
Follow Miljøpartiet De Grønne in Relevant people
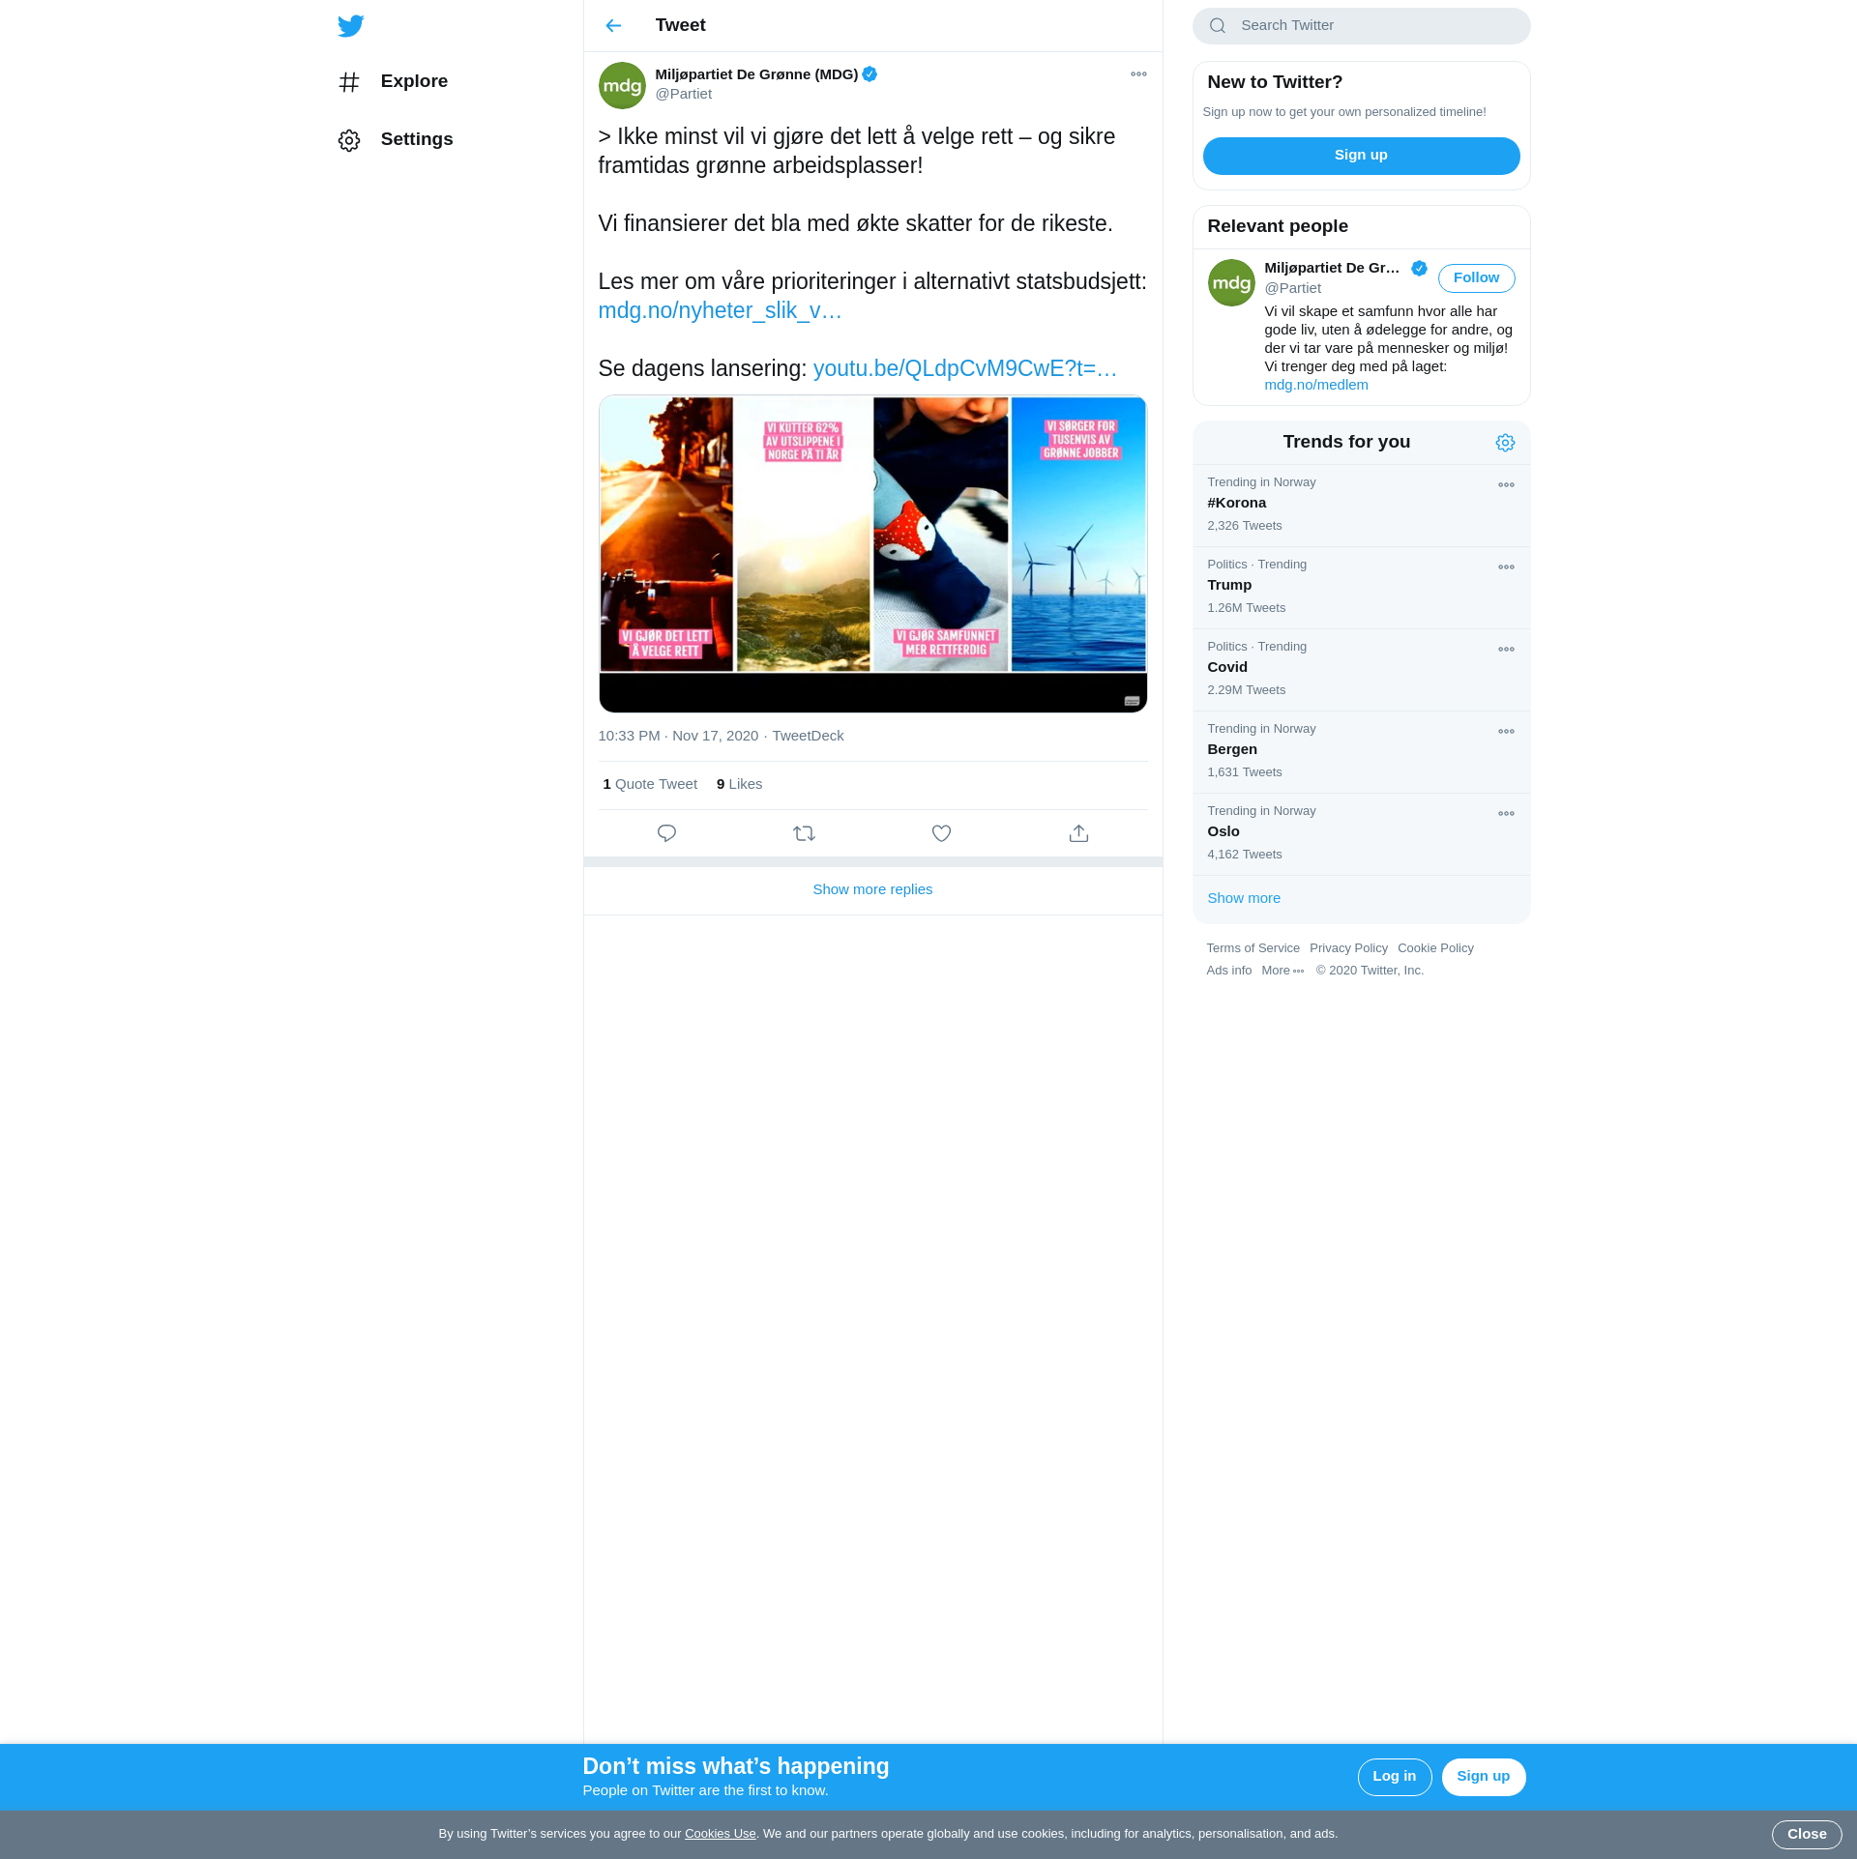1476,278
